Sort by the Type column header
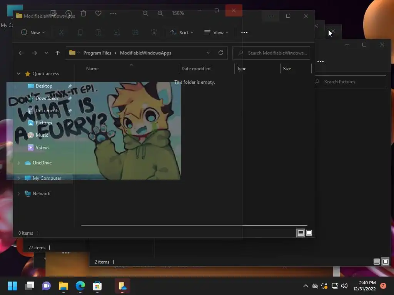394x295 pixels. [242, 69]
